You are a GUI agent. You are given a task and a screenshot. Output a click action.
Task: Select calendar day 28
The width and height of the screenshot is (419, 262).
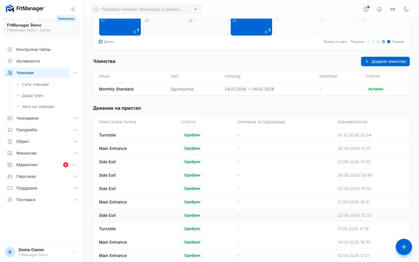164,27
